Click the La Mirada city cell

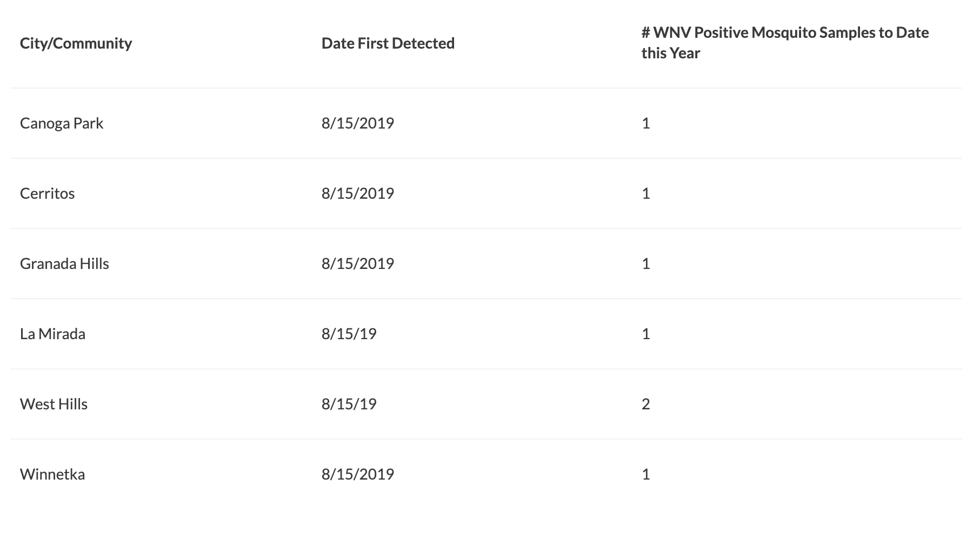click(52, 334)
